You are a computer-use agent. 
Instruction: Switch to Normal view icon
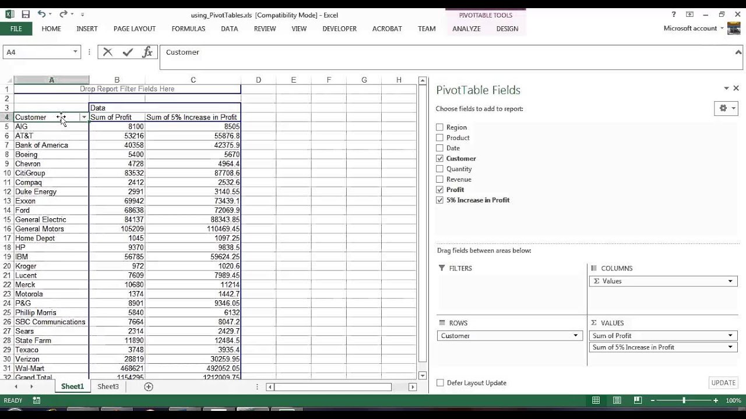[596, 400]
